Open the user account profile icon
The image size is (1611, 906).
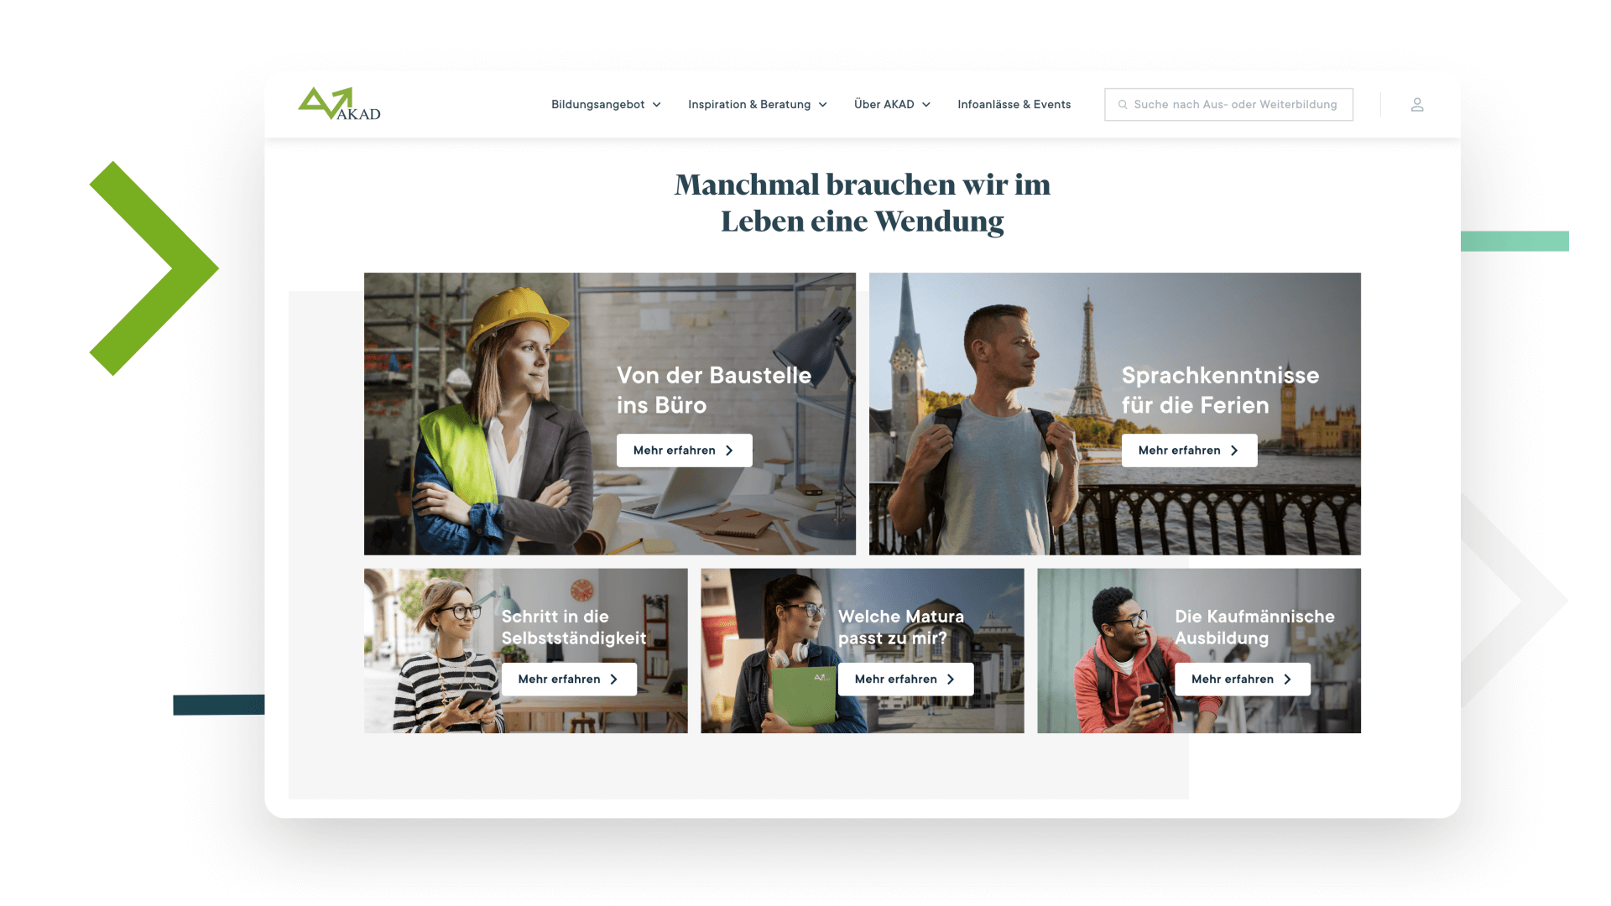(x=1416, y=105)
